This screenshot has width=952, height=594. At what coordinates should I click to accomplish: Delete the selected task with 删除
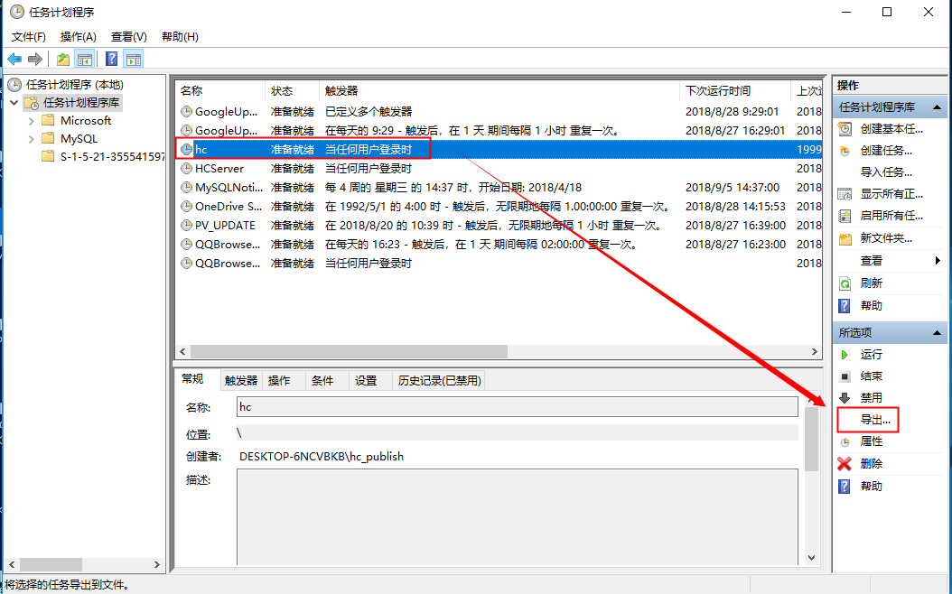(871, 464)
